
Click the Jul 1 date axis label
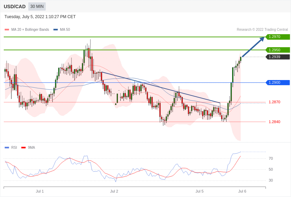40,191
